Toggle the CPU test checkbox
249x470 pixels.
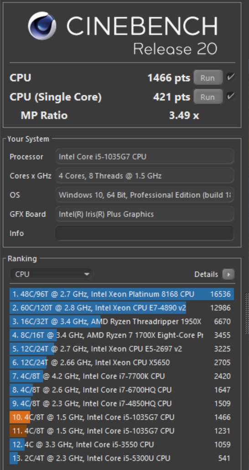[x=230, y=77]
